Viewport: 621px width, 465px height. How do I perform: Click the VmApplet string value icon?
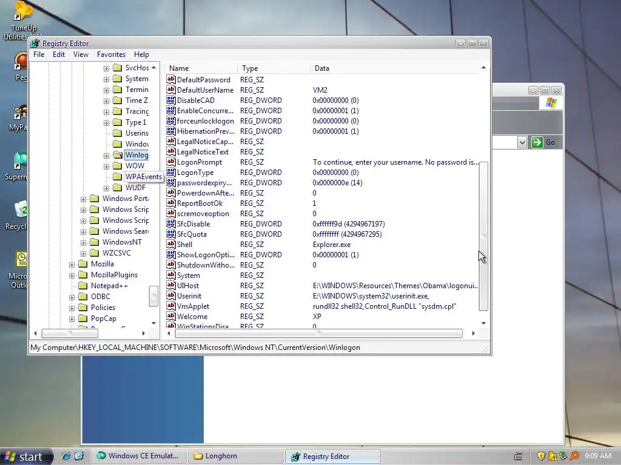pos(170,305)
